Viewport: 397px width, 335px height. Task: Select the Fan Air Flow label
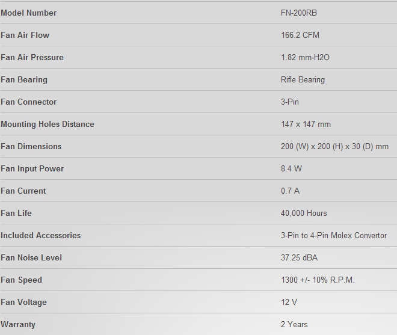coord(25,35)
